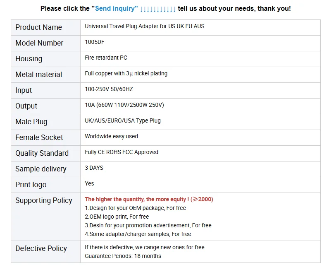This screenshot has width=329, height=265.
Task: Select the "Housing" row label
Action: 29,59
